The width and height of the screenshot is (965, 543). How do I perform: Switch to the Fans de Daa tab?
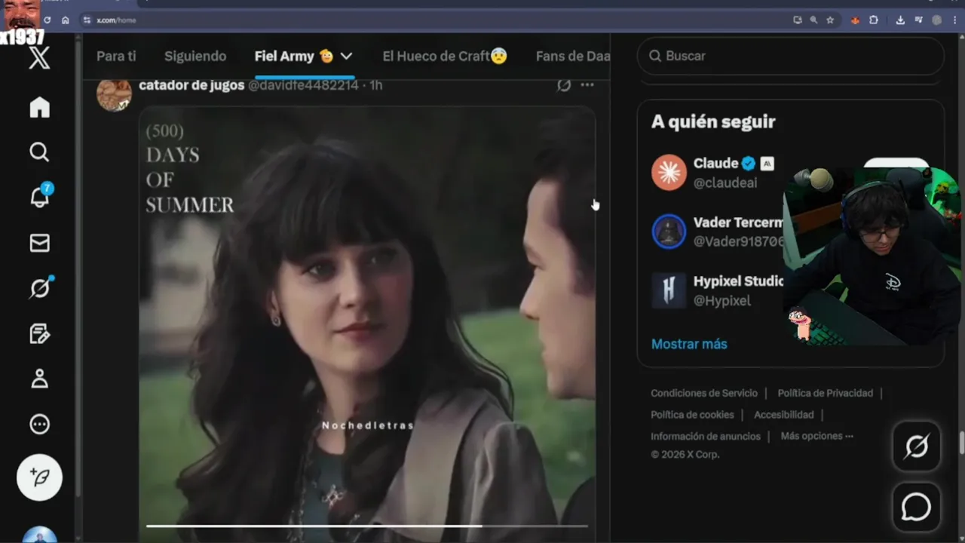point(573,56)
